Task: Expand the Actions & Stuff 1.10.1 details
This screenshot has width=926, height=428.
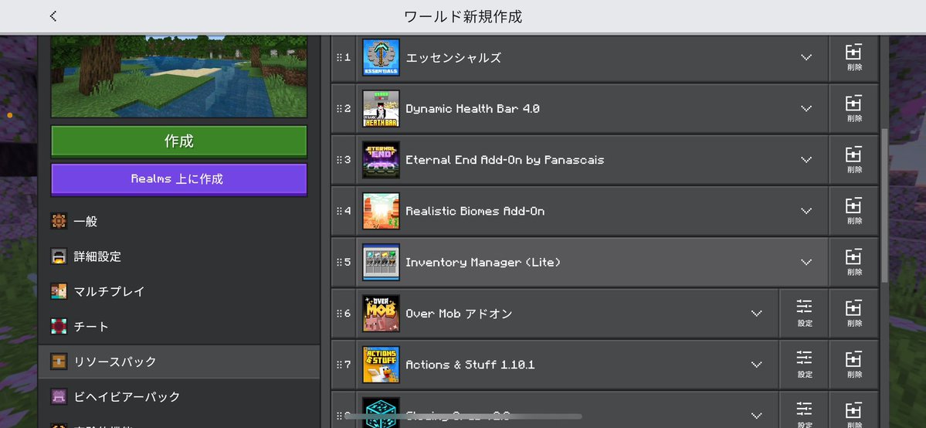Action: [x=757, y=364]
